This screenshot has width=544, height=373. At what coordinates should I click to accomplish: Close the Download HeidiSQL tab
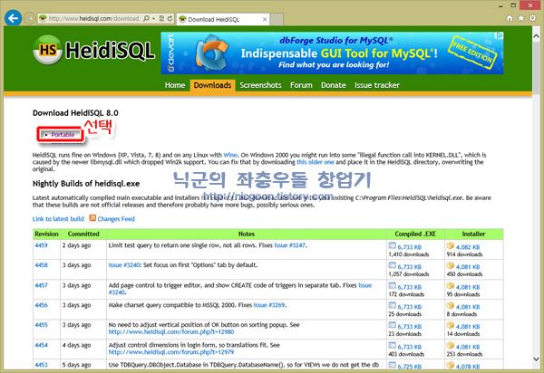tap(265, 19)
